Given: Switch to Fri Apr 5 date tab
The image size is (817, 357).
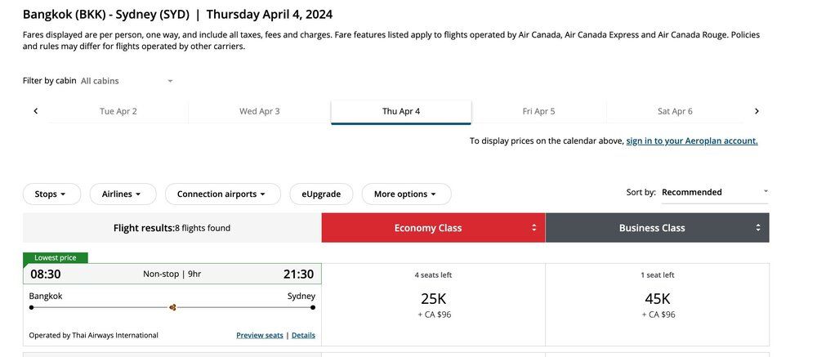Looking at the screenshot, I should (538, 111).
